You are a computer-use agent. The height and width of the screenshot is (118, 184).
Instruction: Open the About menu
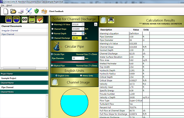[x=9, y=5]
